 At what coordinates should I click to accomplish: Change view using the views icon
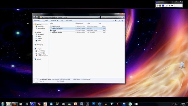(113, 21)
